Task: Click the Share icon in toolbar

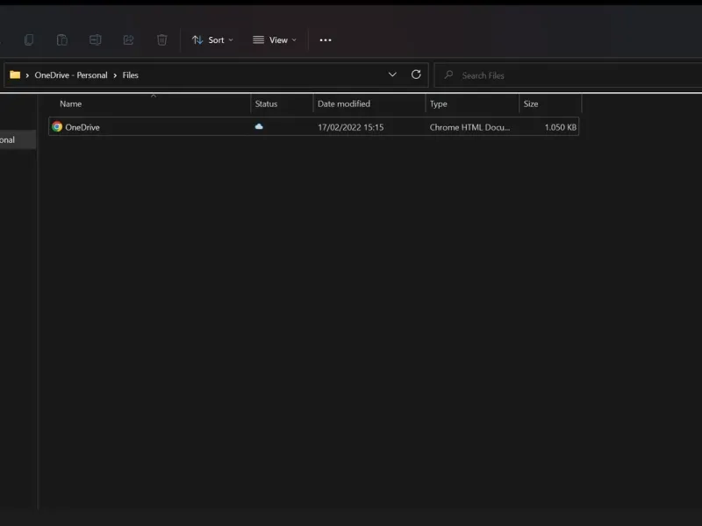Action: pyautogui.click(x=128, y=39)
